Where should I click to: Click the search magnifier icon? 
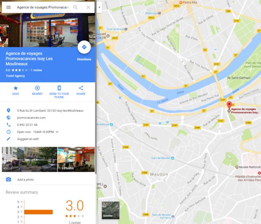[75, 7]
